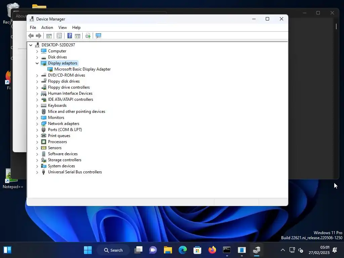Click the Universal Serial Bus controllers icon
The width and height of the screenshot is (344, 258).
(x=44, y=172)
